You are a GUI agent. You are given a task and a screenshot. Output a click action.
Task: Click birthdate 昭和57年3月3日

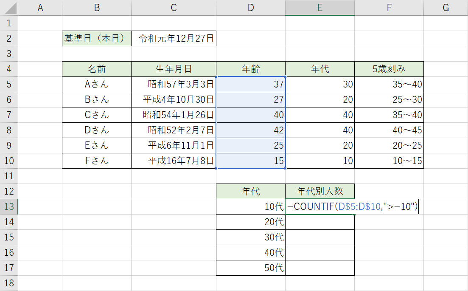tap(174, 84)
